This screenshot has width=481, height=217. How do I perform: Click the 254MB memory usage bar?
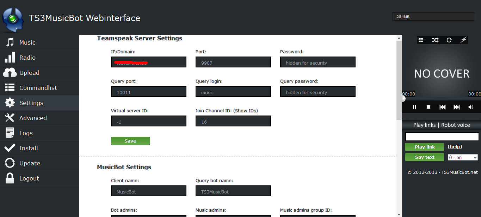pos(433,17)
